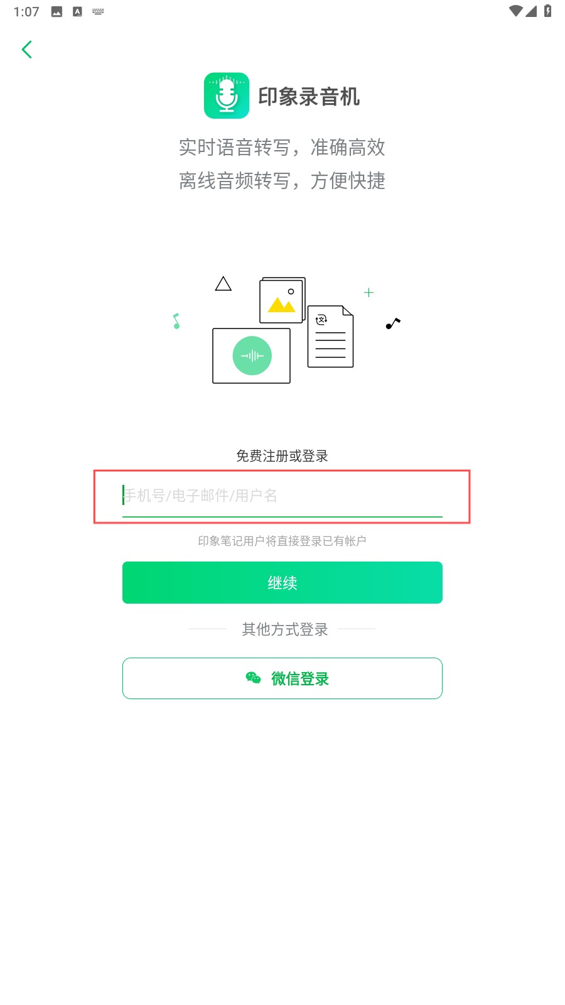Tap the green plus decoration
Screen dimensions: 565x1005
tap(369, 293)
